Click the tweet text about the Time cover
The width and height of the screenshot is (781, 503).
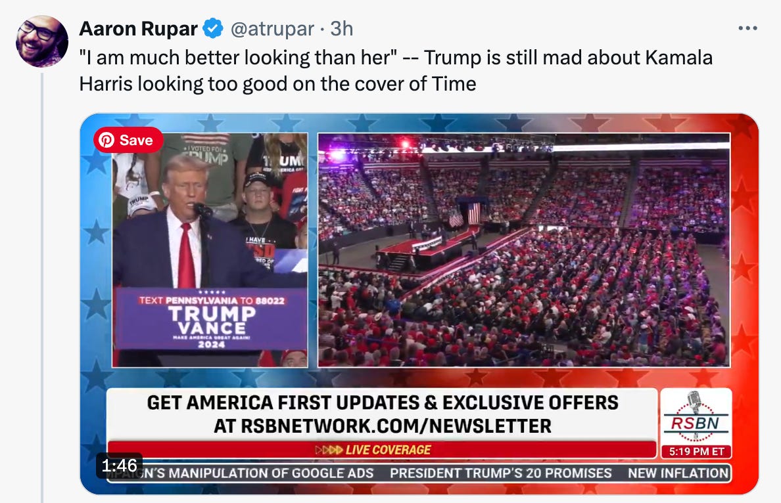coord(396,71)
